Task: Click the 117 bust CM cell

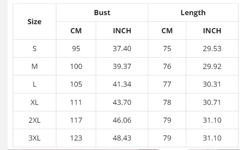Action: click(x=76, y=120)
